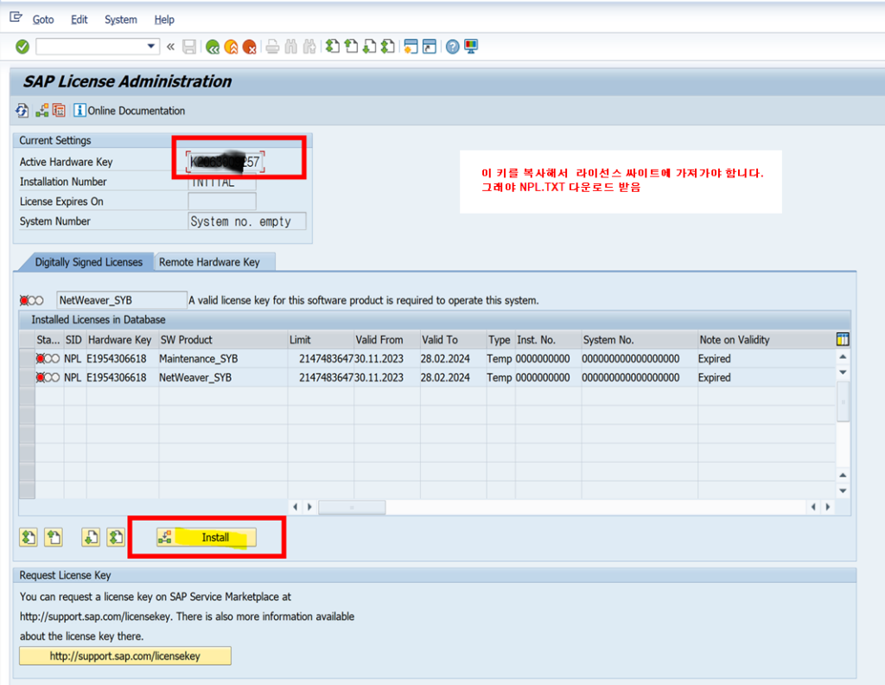Viewport: 885px width, 685px height.
Task: Collapse the command field with double chevron
Action: click(170, 47)
